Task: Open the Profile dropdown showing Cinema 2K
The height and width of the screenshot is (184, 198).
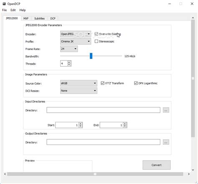Action: pos(76,41)
